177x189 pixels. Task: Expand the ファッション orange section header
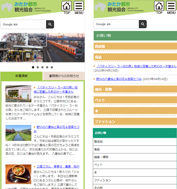click(135, 121)
